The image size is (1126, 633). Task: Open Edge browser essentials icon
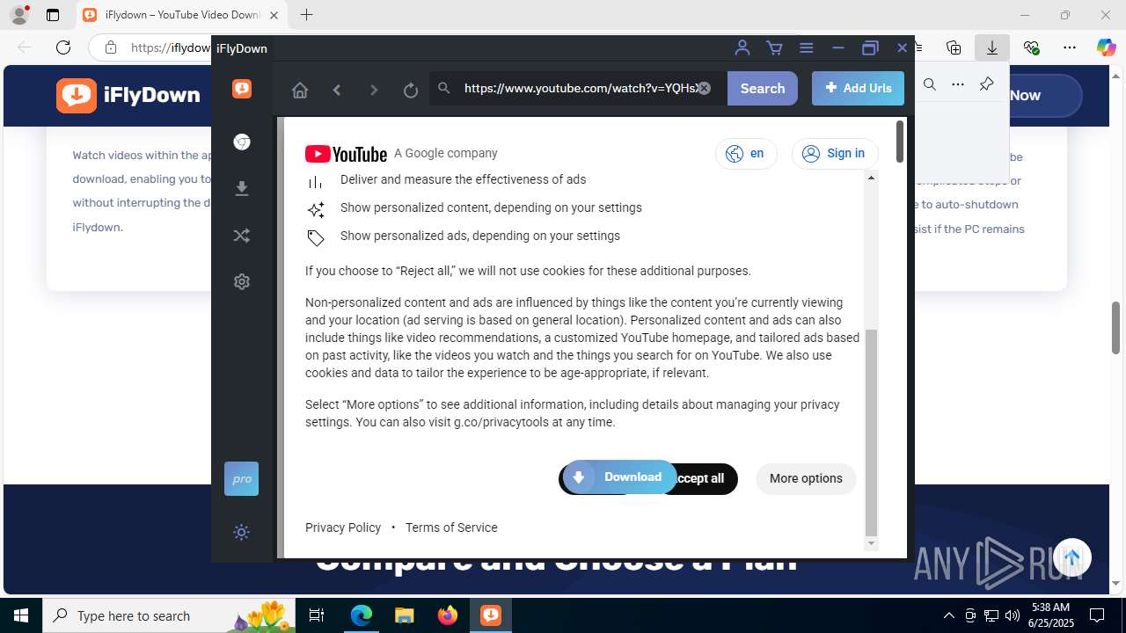tap(1031, 47)
